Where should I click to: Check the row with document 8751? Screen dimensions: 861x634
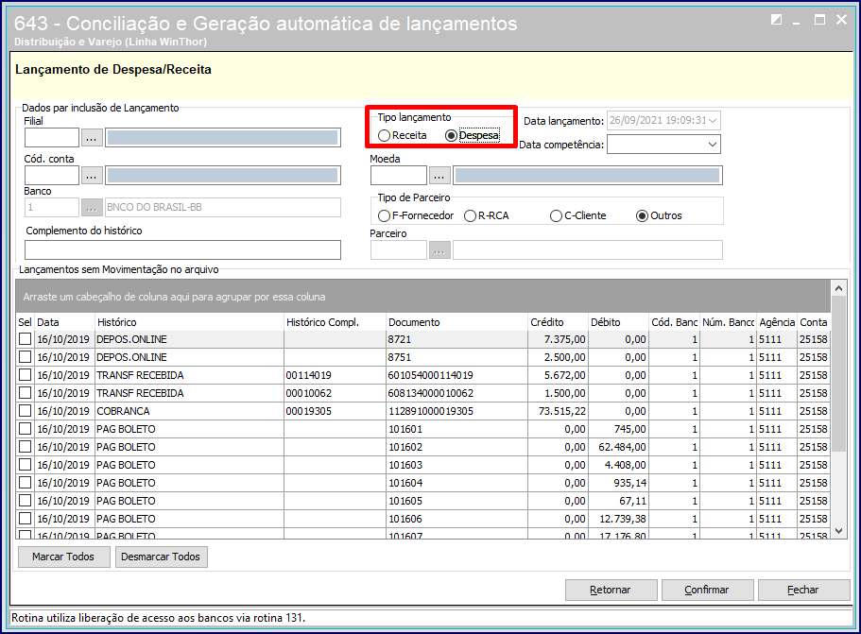[x=26, y=357]
